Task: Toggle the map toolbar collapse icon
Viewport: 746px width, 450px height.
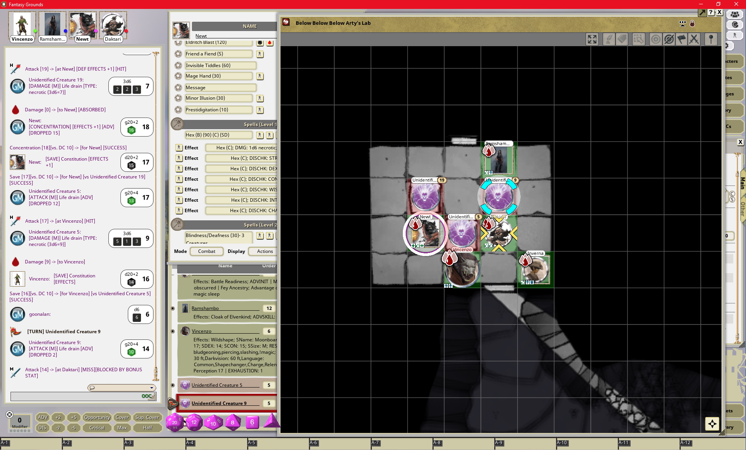Action: [x=682, y=23]
